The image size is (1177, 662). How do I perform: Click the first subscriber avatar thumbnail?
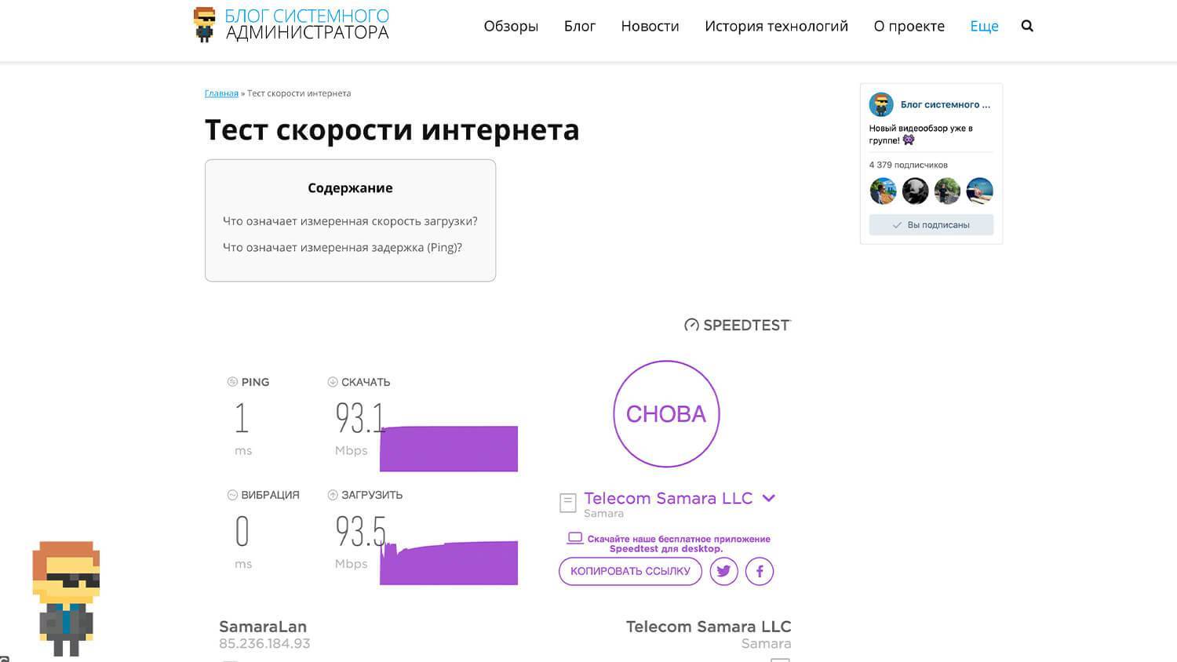click(x=883, y=191)
